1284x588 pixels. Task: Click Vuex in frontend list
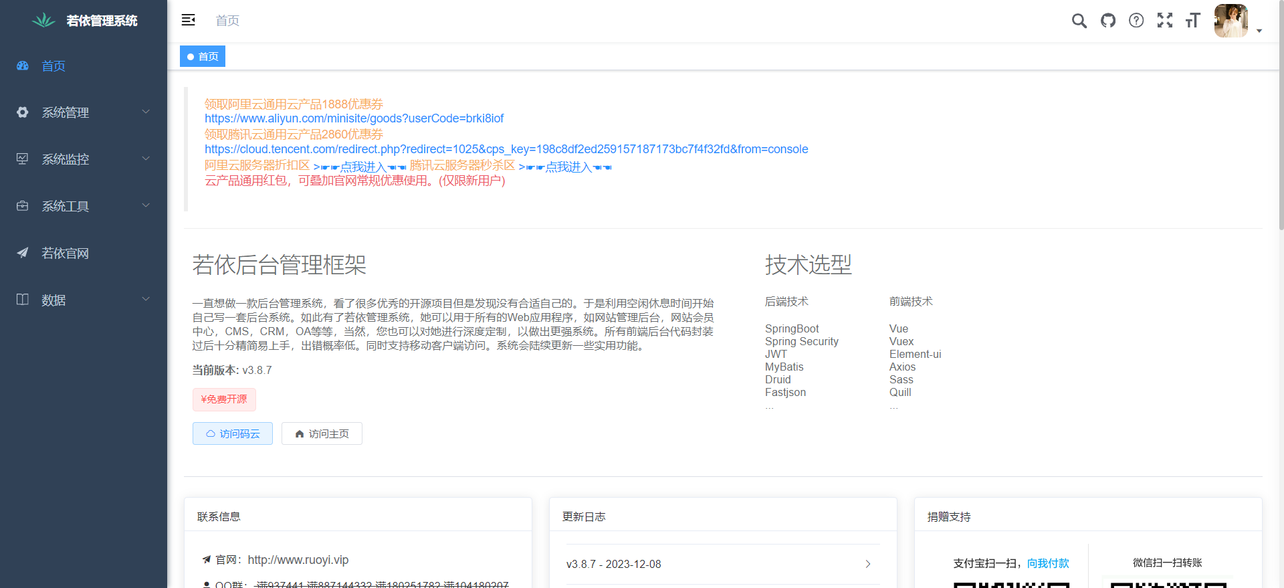[x=901, y=341]
